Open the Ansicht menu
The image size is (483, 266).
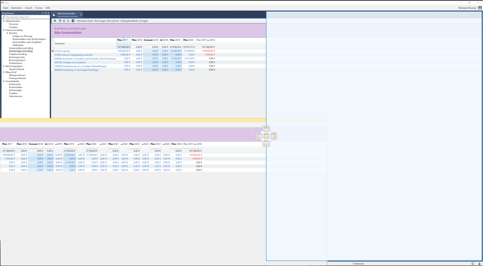coord(29,8)
